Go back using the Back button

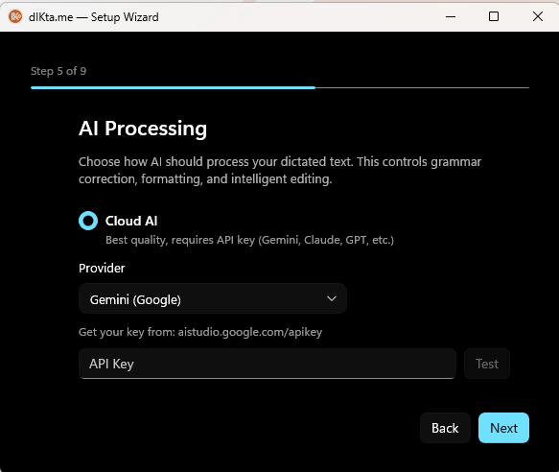tap(445, 428)
